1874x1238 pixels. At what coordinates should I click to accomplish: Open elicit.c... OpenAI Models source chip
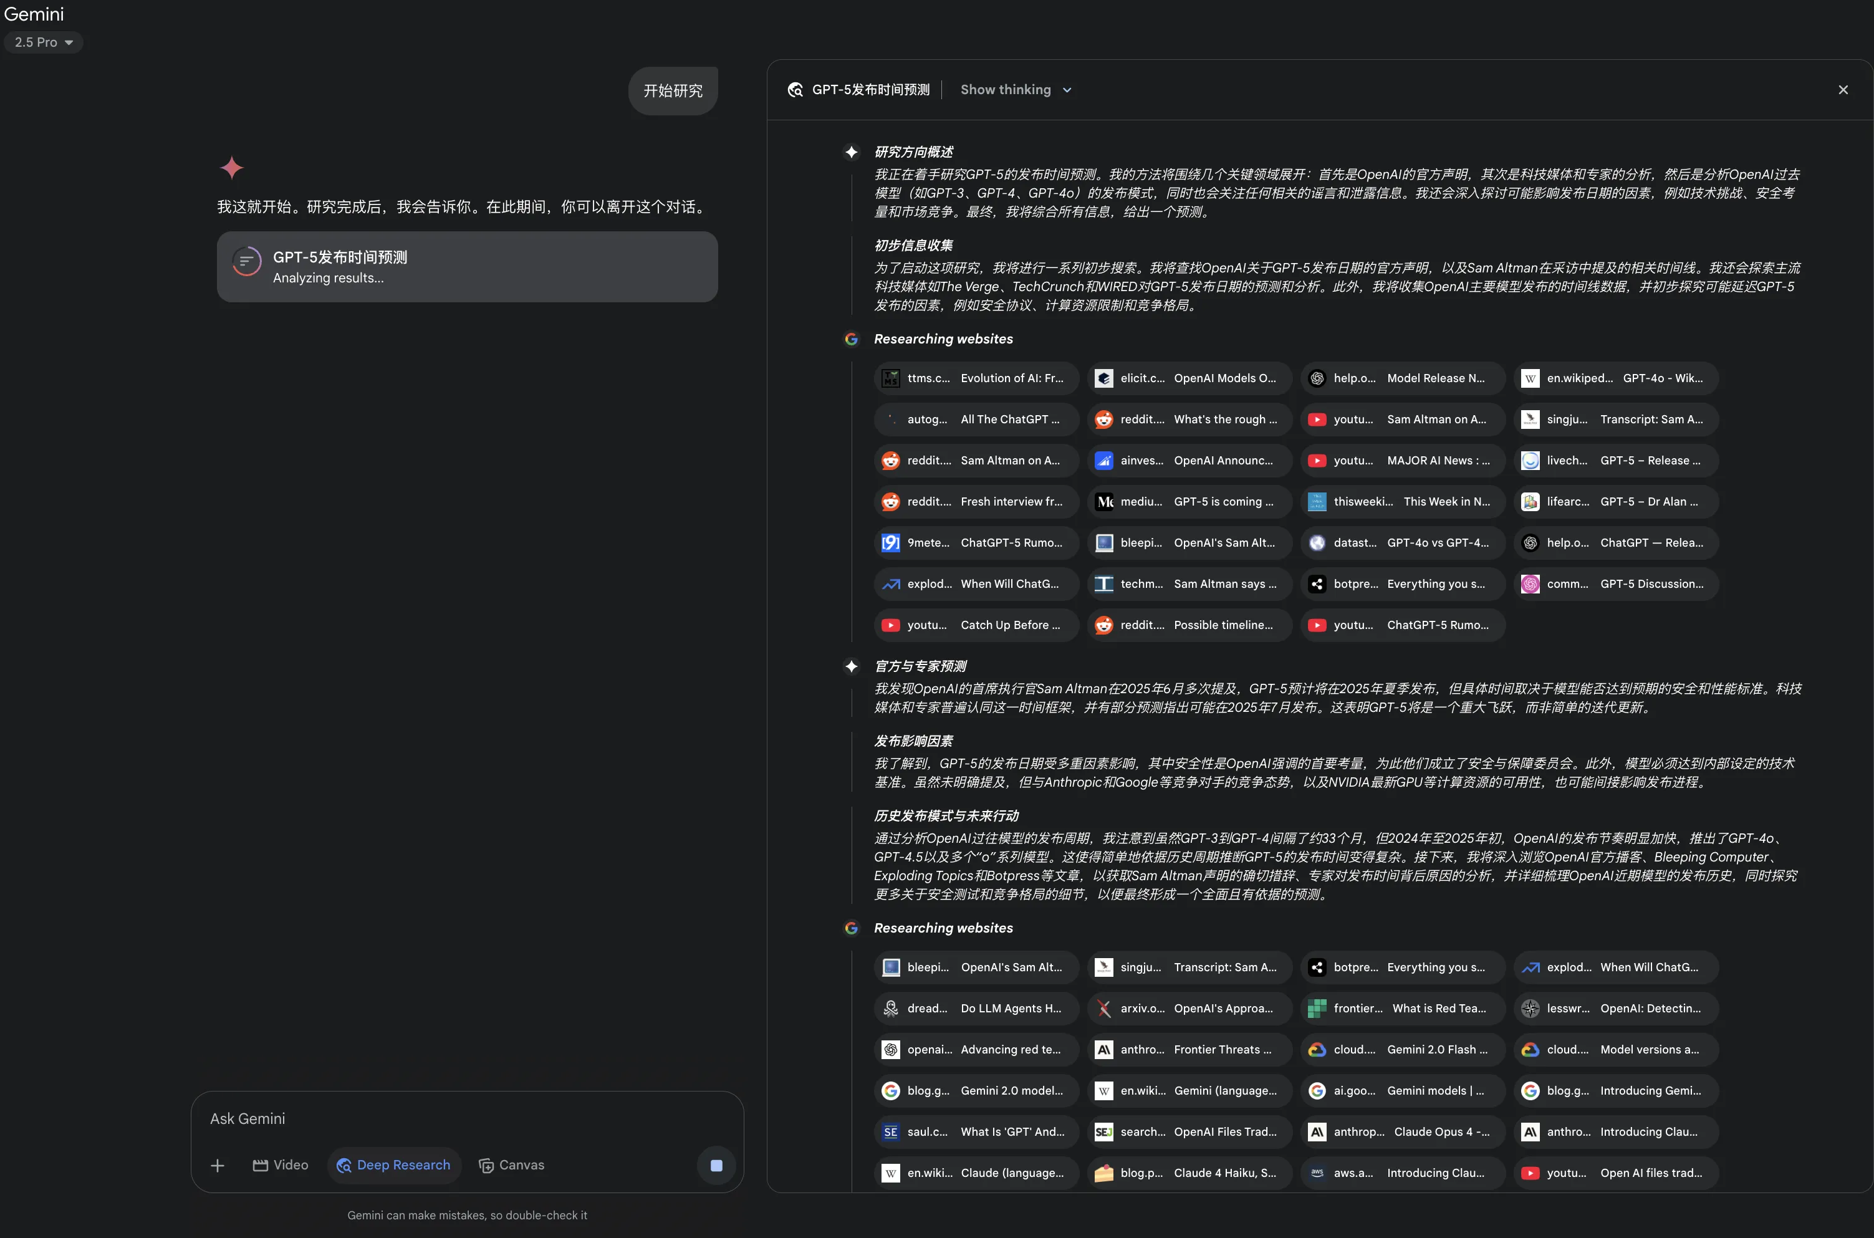(1189, 378)
